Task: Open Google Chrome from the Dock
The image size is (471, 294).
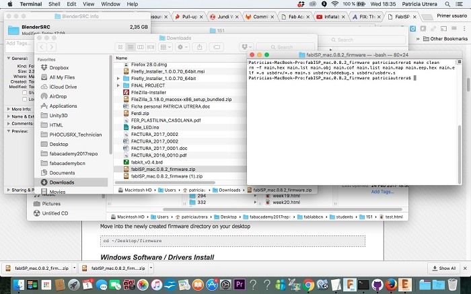Action: coord(308,285)
